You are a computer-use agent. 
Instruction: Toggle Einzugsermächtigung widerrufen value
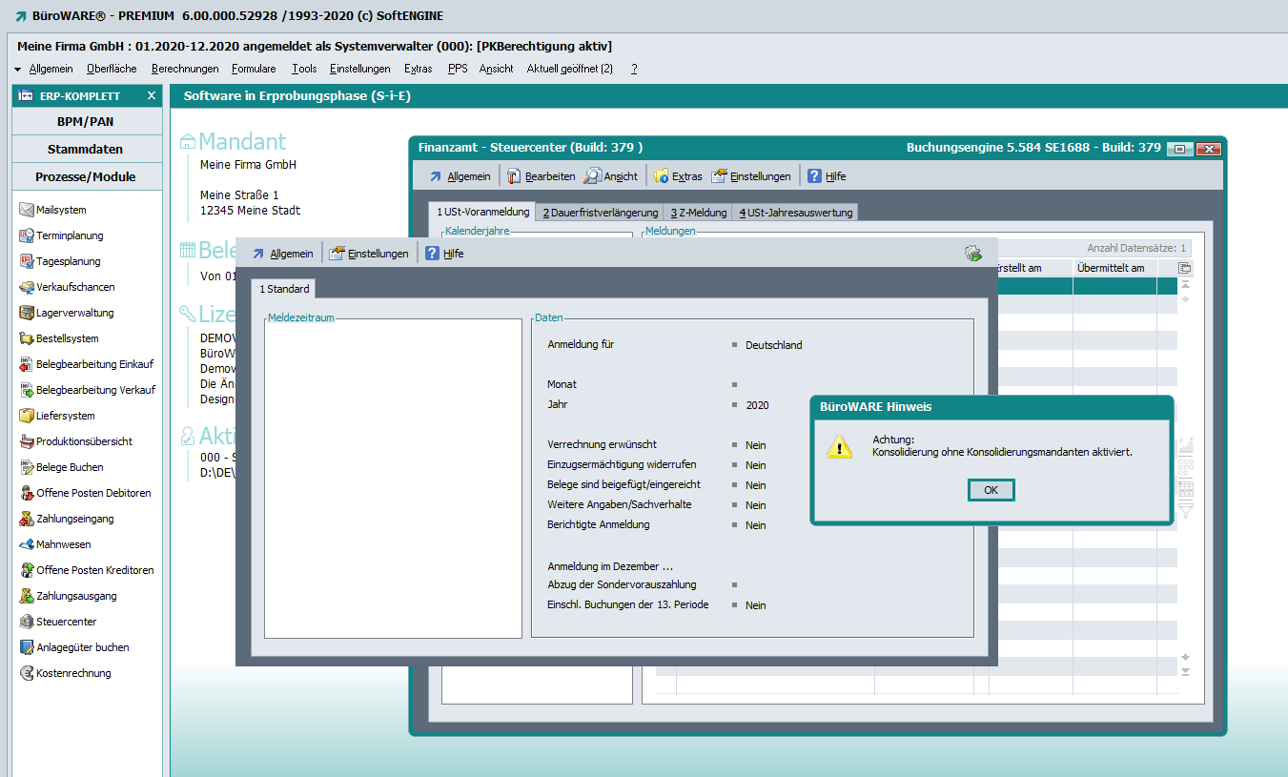(755, 465)
